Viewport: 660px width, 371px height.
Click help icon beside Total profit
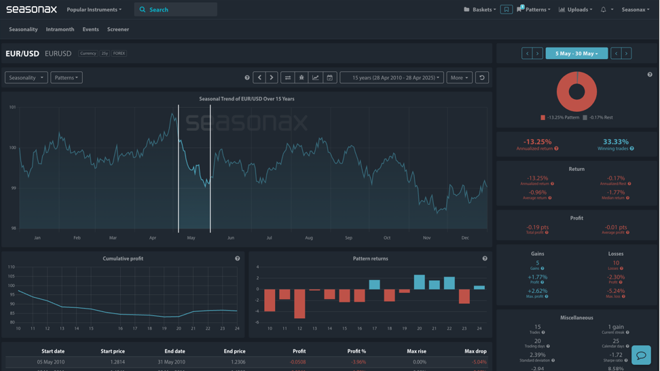tap(547, 233)
